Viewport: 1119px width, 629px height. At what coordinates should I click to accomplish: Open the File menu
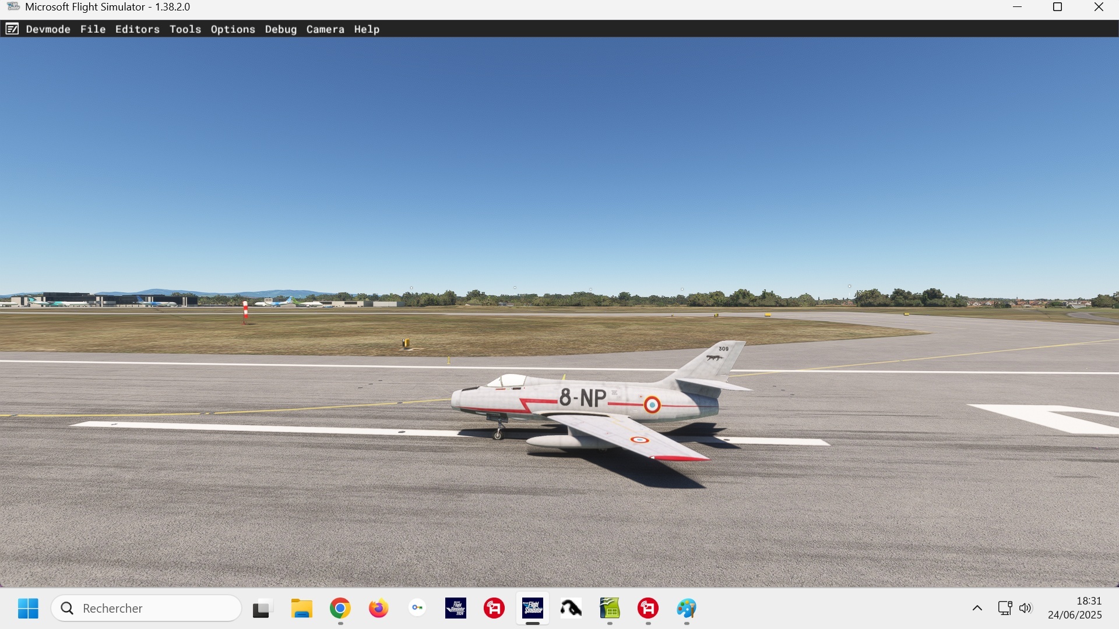point(93,29)
